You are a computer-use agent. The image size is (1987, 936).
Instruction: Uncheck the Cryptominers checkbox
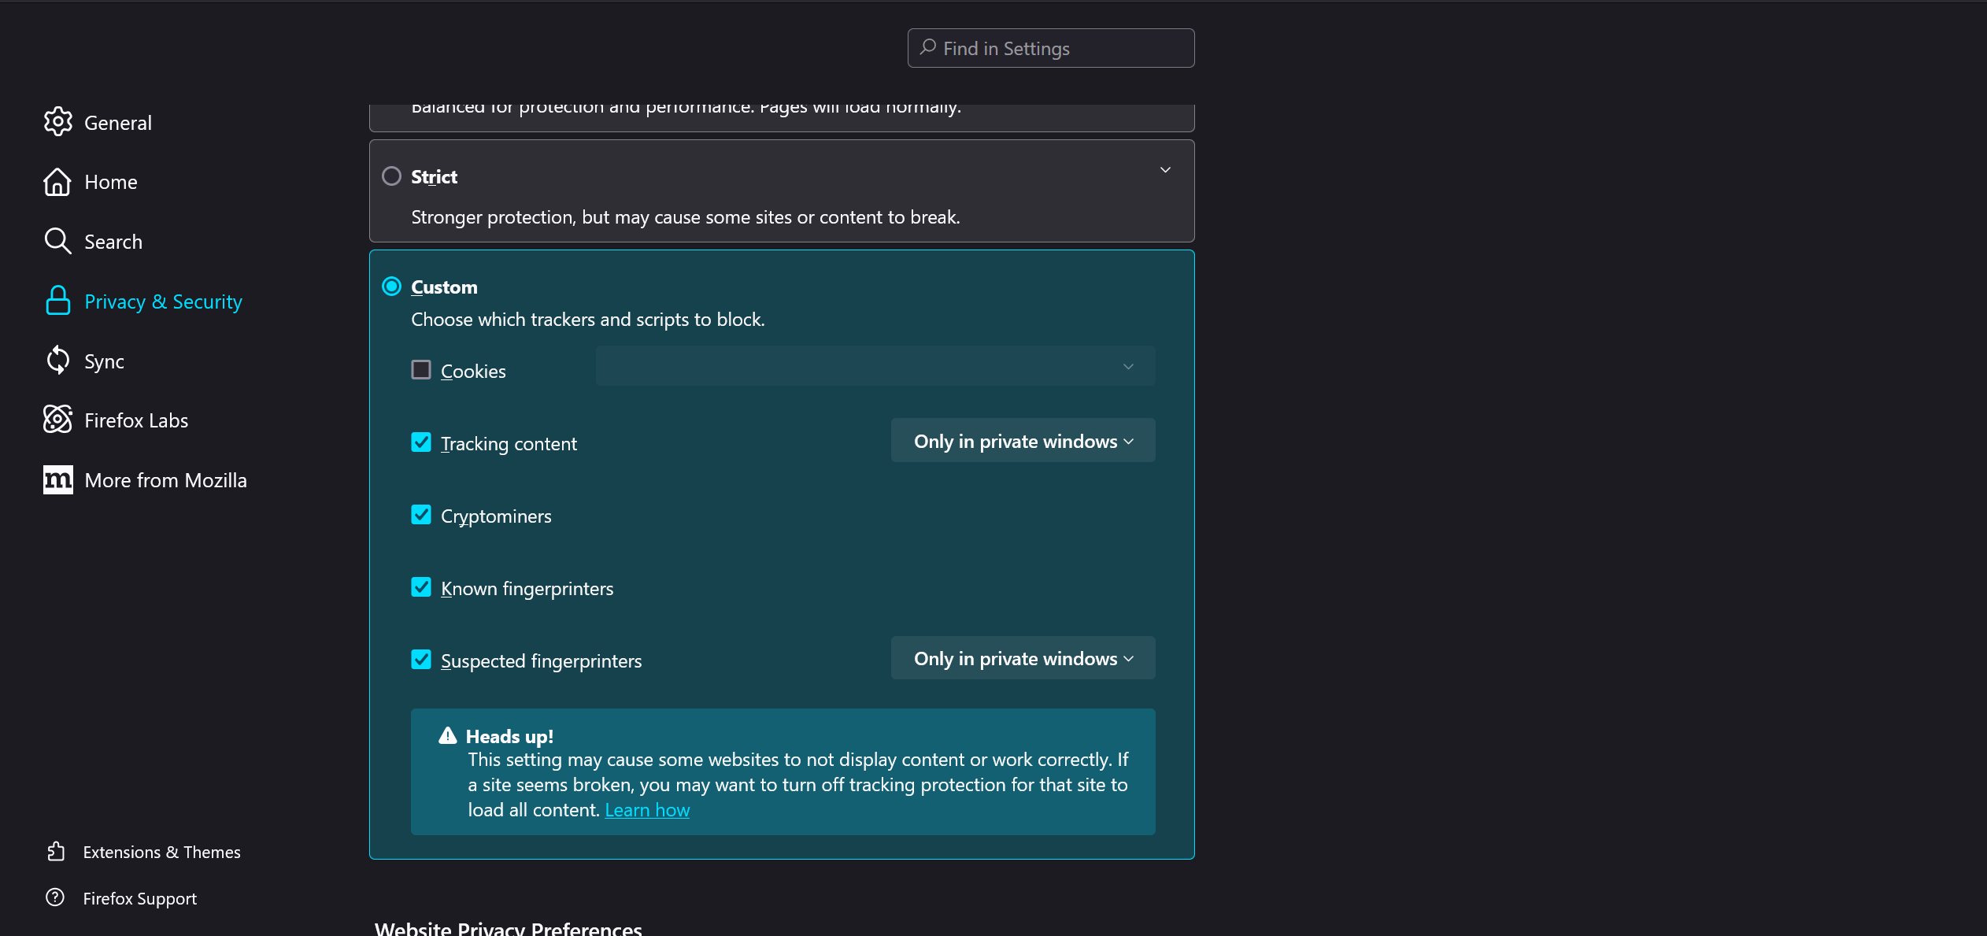point(421,515)
